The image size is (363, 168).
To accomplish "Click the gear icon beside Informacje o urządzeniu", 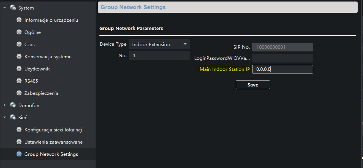I will pos(19,20).
